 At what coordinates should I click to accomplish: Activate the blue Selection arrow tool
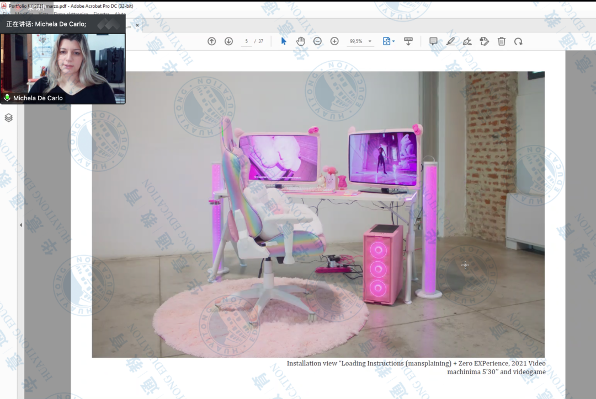pyautogui.click(x=284, y=41)
